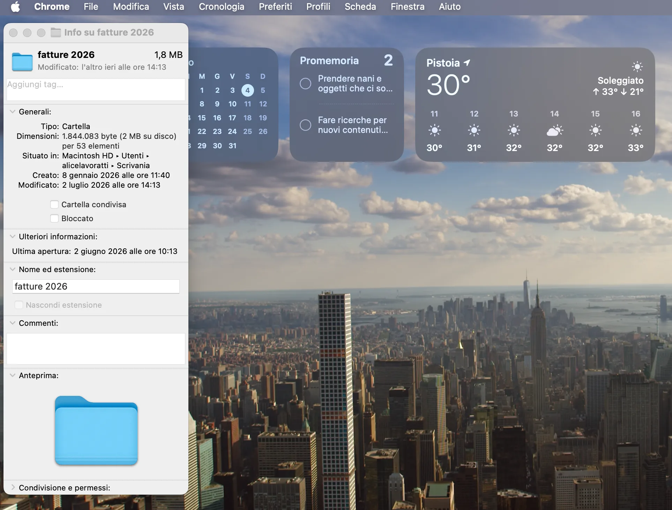
Task: Mark 'Fare ricerche per nuovi contenuti' reminder complete
Action: [x=305, y=125]
